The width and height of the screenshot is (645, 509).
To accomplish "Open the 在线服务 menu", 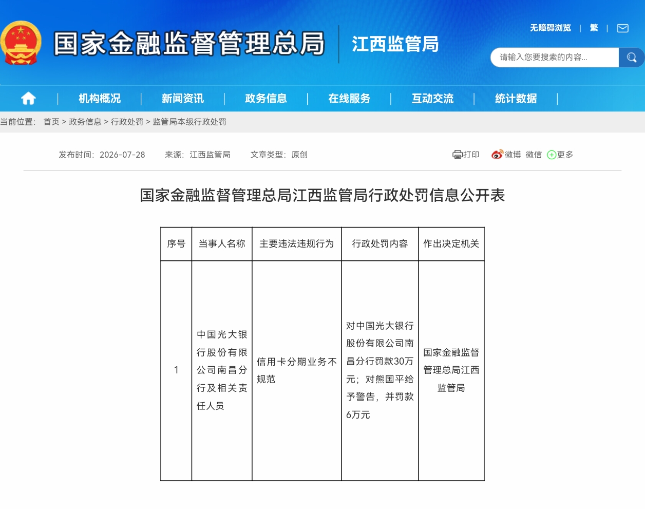I will click(x=349, y=99).
